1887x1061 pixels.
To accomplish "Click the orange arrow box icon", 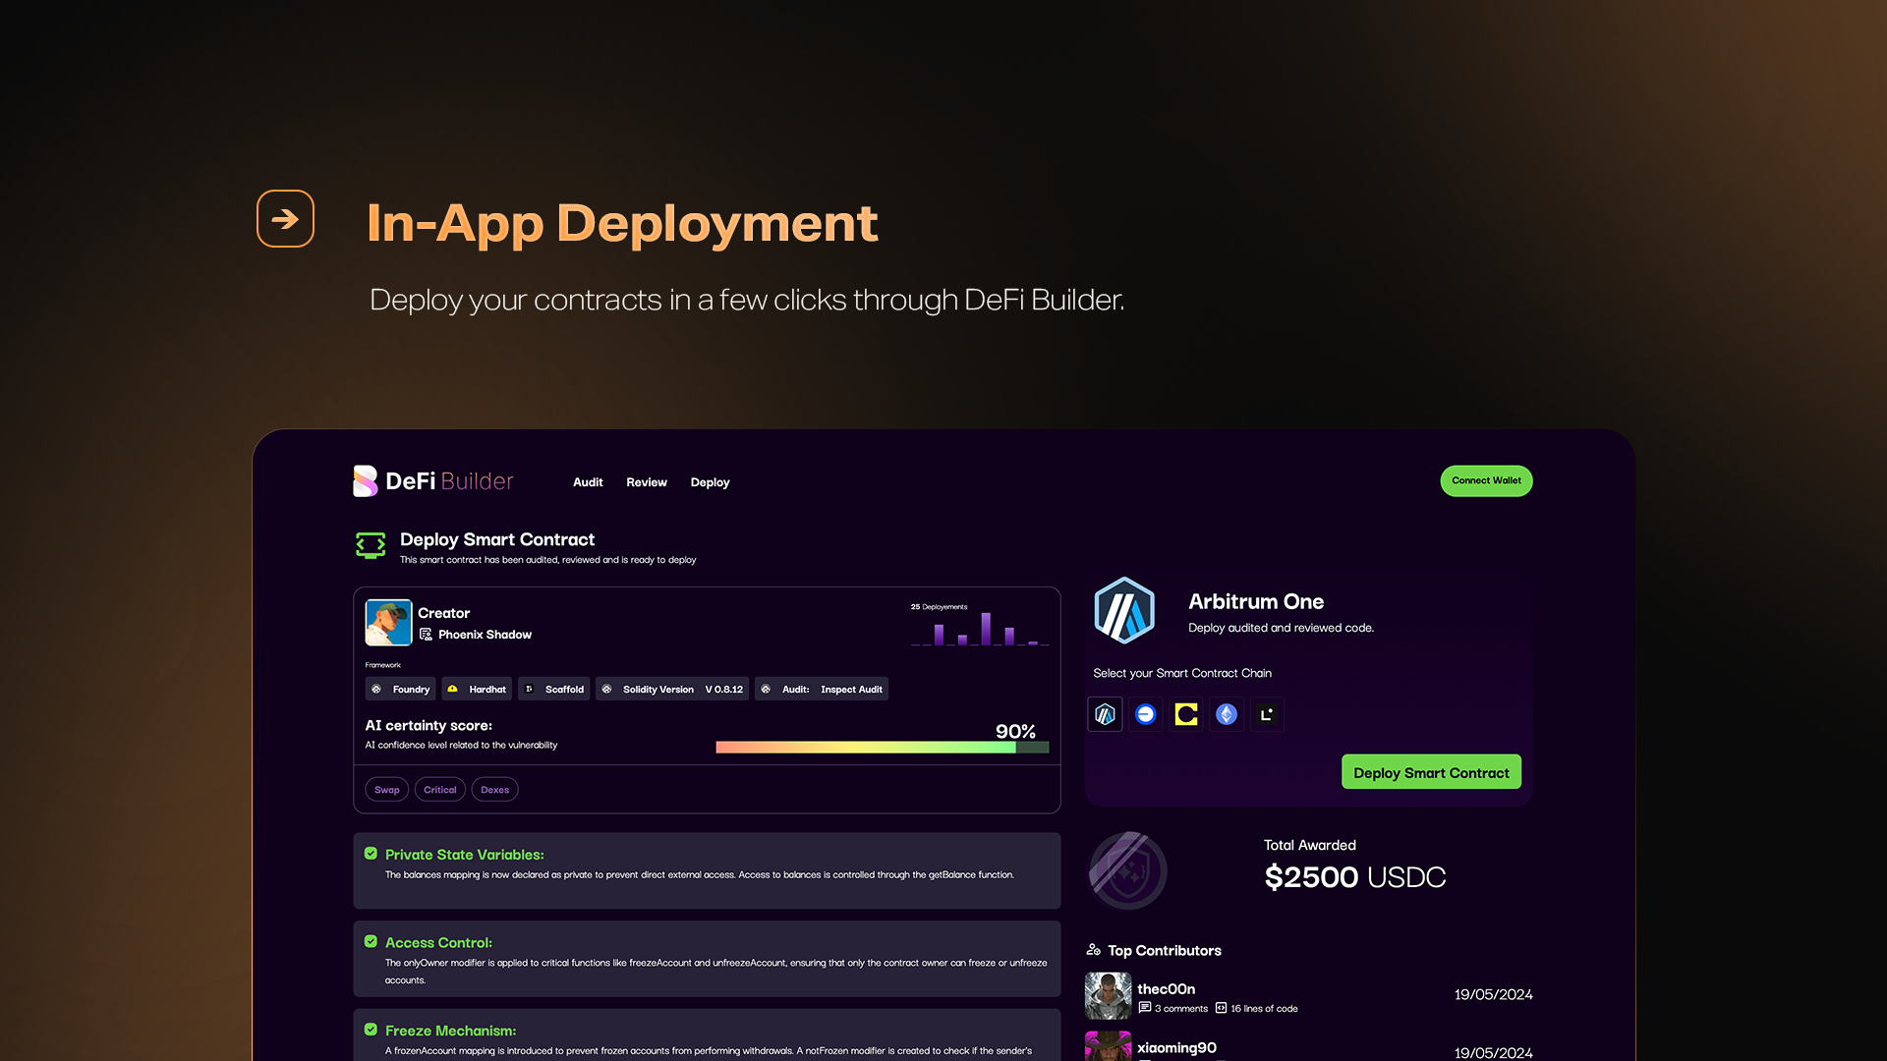I will tap(285, 218).
